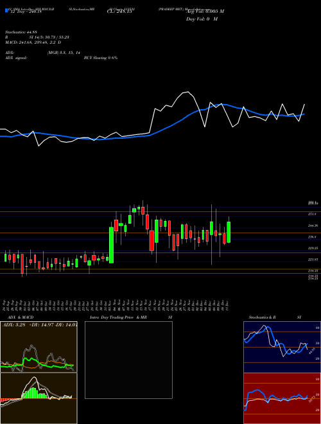Viewport: 321px width, 424px height.
Task: Click the 'ADX:' label in header
Action: coord(10,53)
